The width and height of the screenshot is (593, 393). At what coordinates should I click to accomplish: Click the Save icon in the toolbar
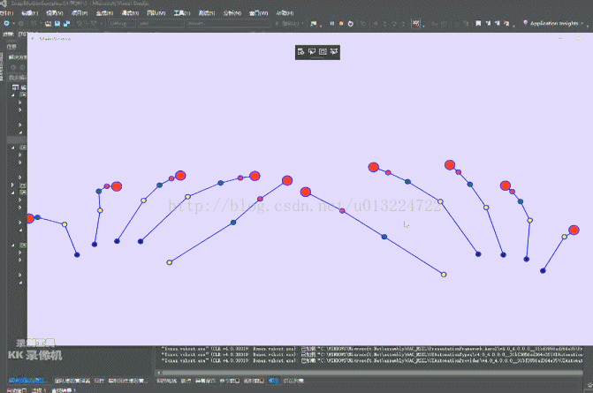[57, 24]
